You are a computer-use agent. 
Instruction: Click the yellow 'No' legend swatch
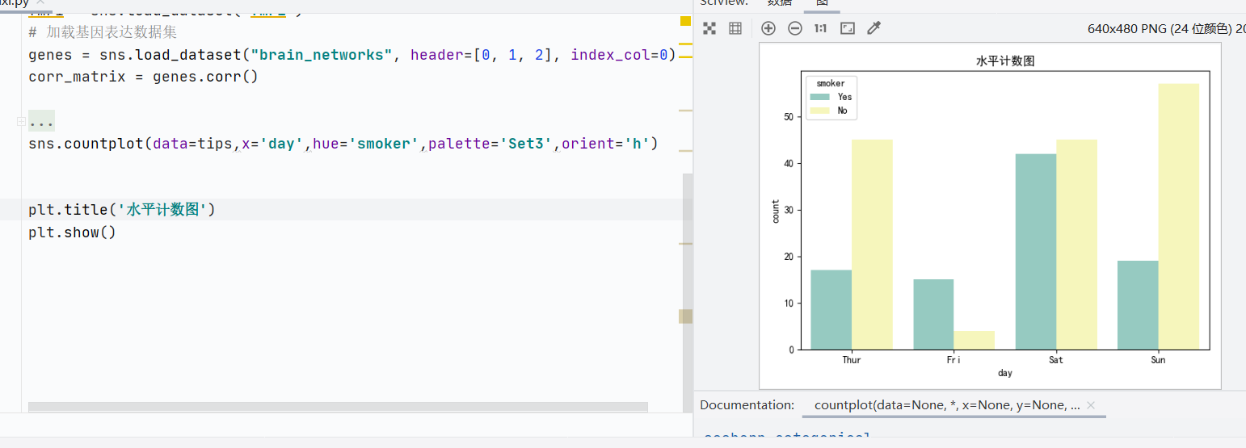pyautogui.click(x=820, y=111)
